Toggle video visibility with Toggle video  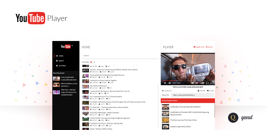point(199,47)
